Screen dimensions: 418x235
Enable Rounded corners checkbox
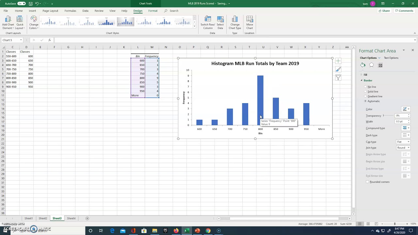(x=367, y=182)
